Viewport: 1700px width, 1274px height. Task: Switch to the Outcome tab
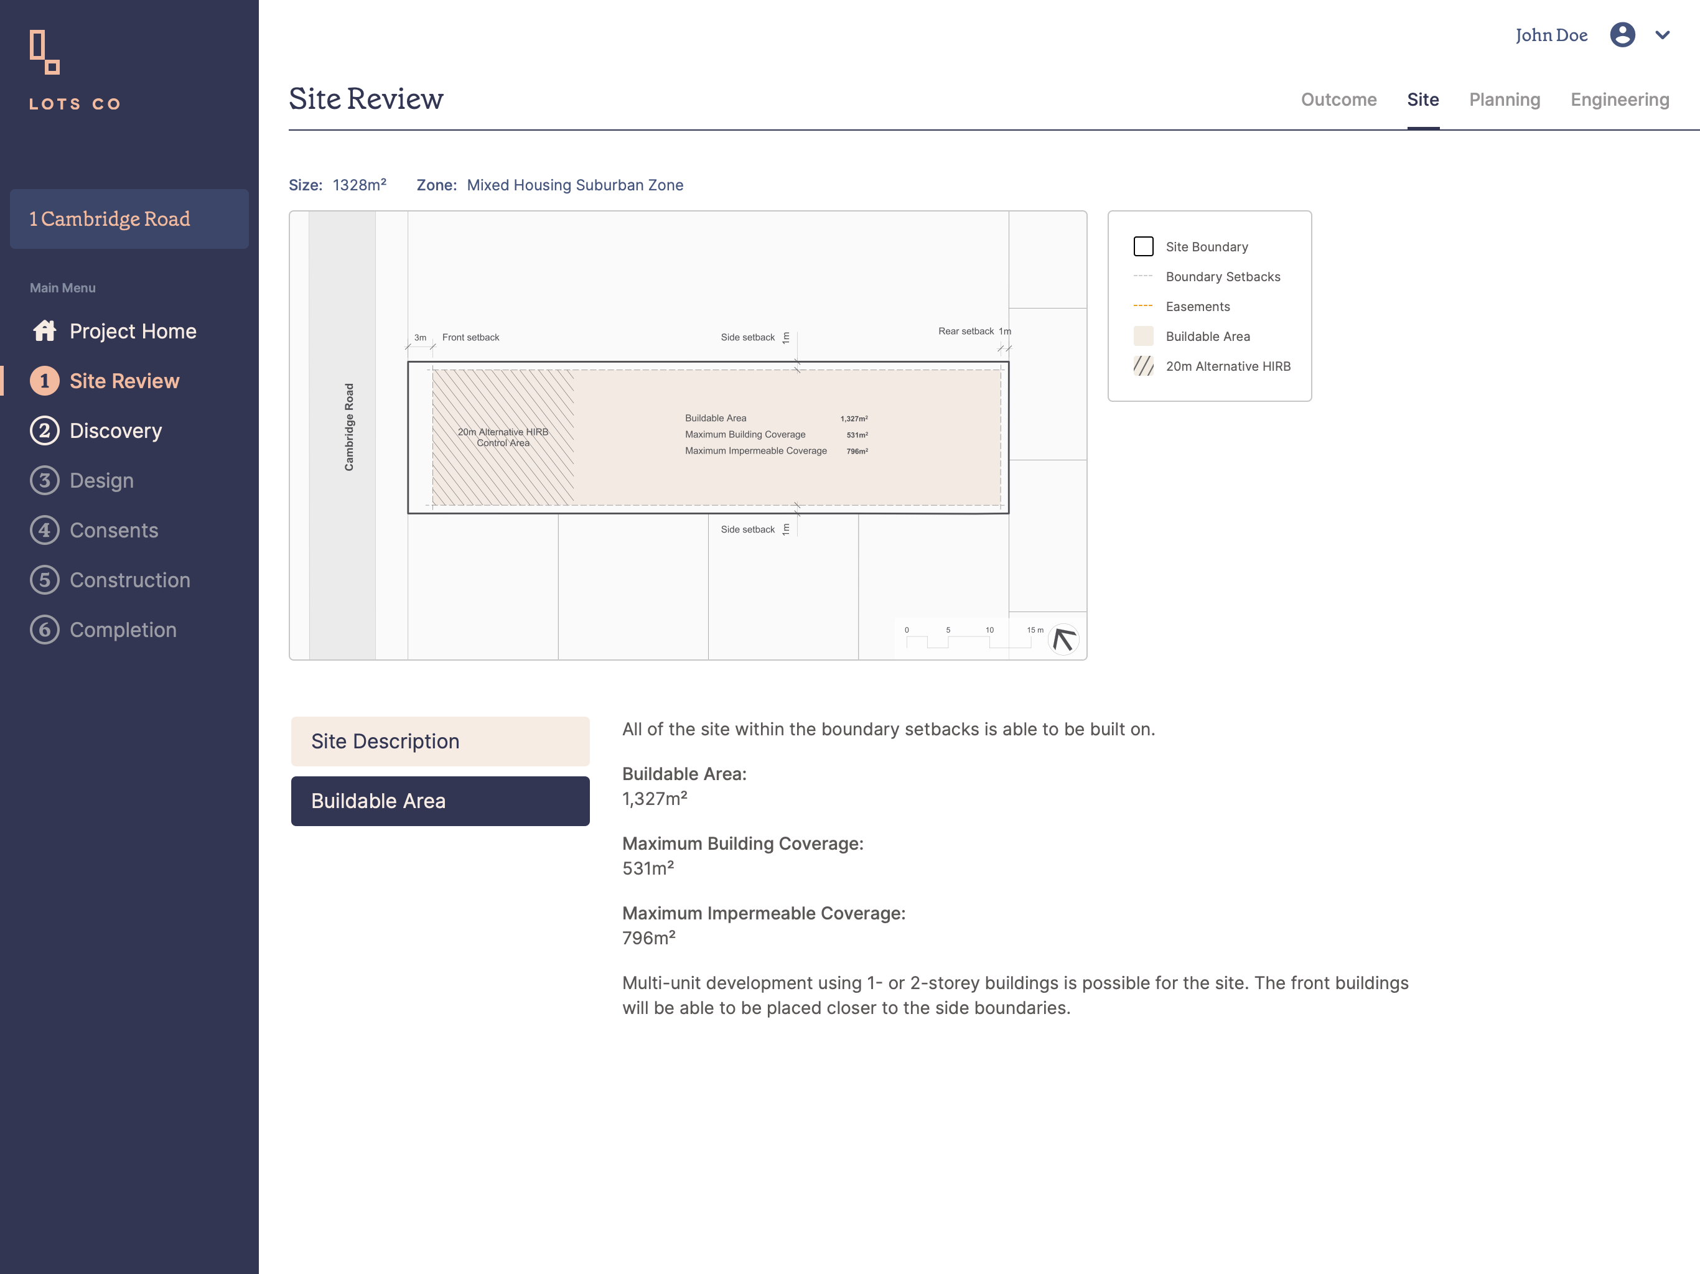pyautogui.click(x=1338, y=100)
